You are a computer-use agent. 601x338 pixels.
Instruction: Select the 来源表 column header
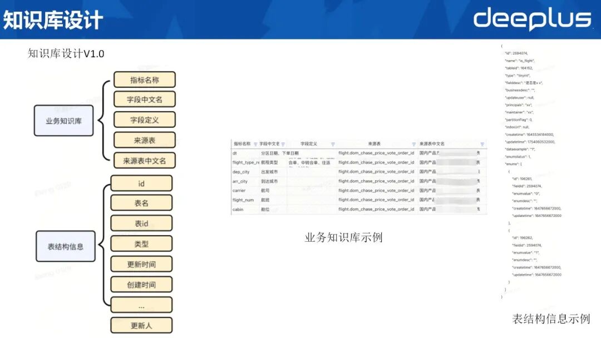(373, 143)
